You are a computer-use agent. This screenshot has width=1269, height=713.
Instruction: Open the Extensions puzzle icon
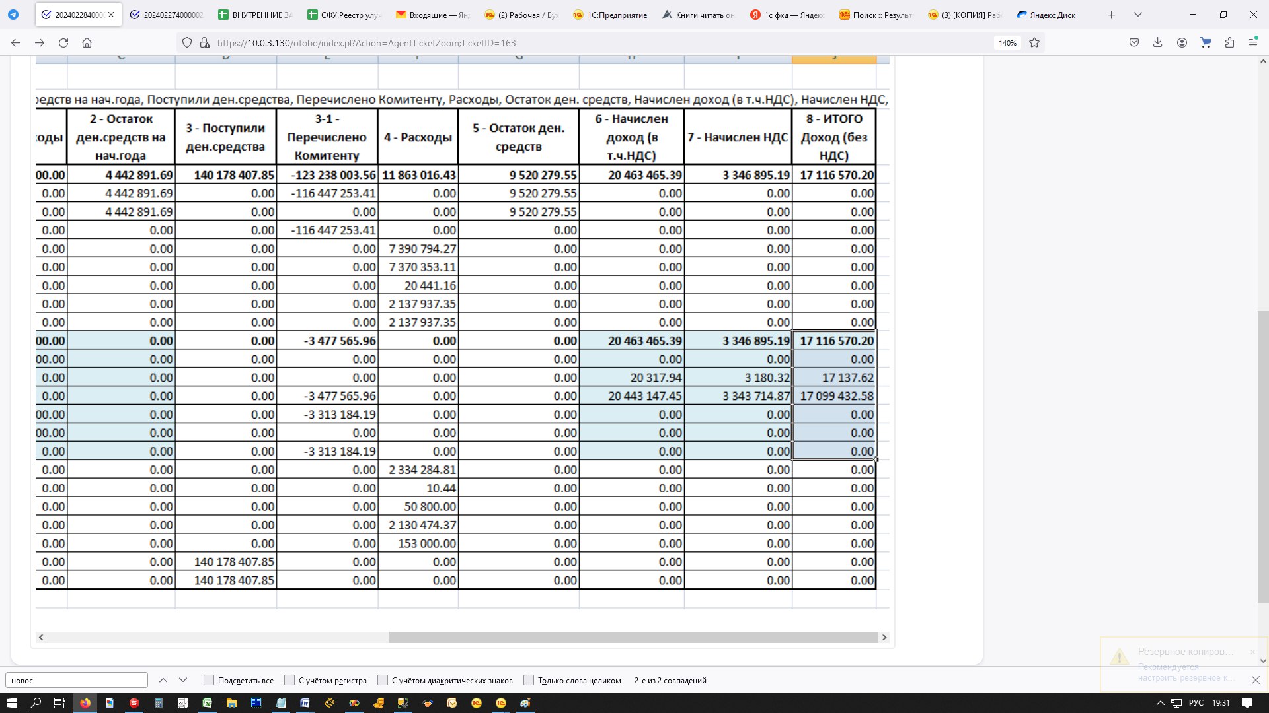(1229, 43)
